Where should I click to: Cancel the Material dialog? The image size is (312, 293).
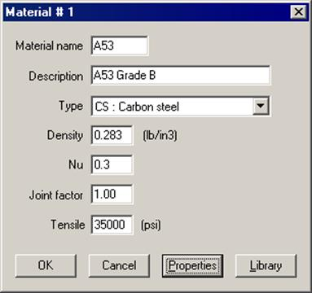[119, 265]
